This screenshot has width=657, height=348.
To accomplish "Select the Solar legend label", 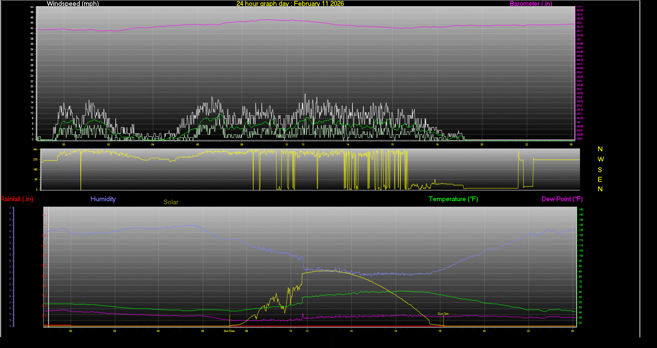I will [171, 202].
